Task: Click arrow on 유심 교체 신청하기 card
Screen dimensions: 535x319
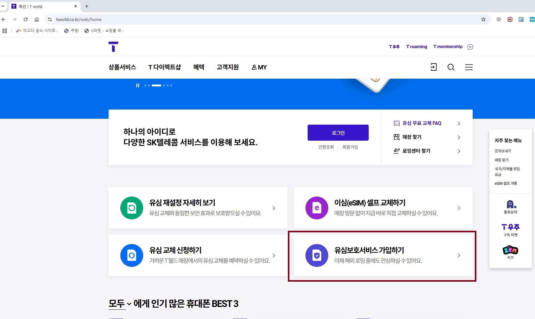Action: coord(274,255)
